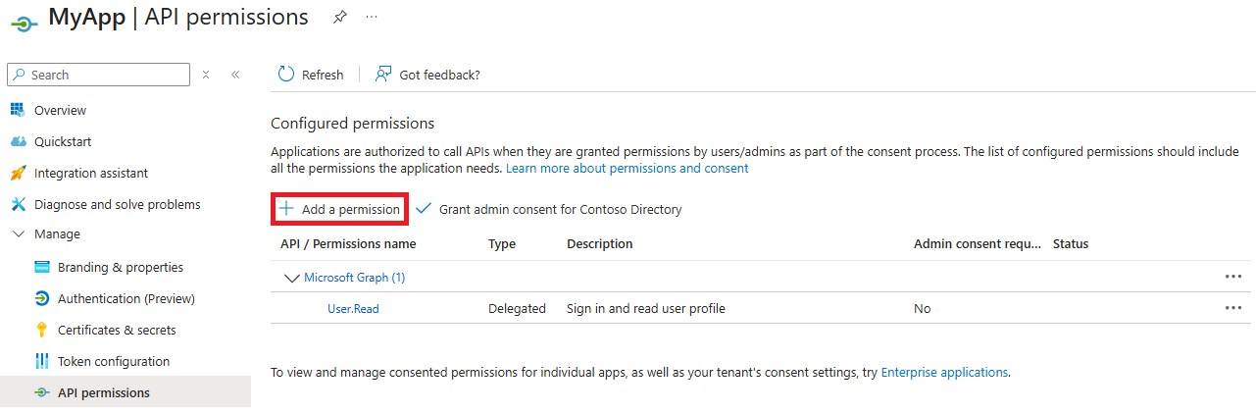Viewport: 1256px width, 413px height.
Task: Click the plus icon of Add a permission
Action: 286,209
